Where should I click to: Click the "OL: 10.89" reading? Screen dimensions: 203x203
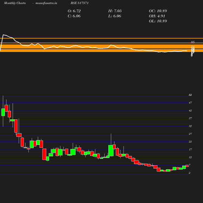[x=158, y=21]
